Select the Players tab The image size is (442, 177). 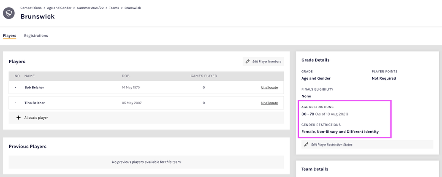(9, 36)
